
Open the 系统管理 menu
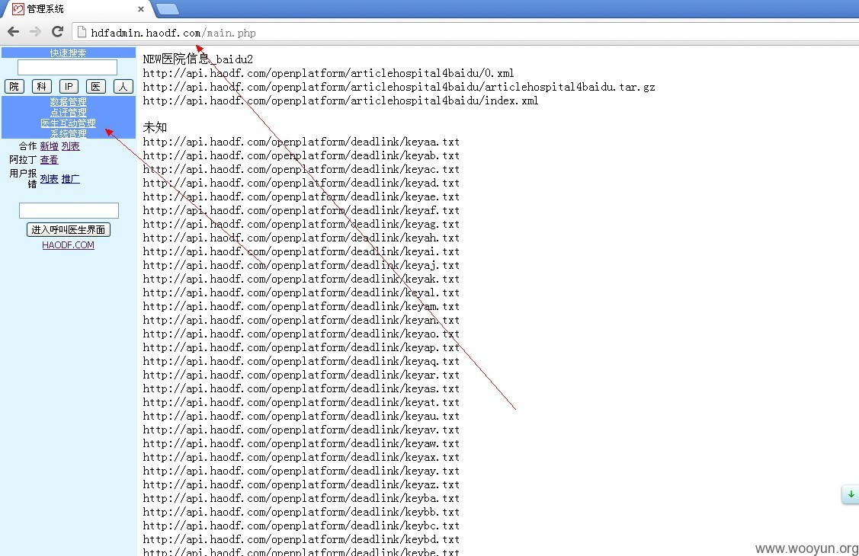point(69,133)
